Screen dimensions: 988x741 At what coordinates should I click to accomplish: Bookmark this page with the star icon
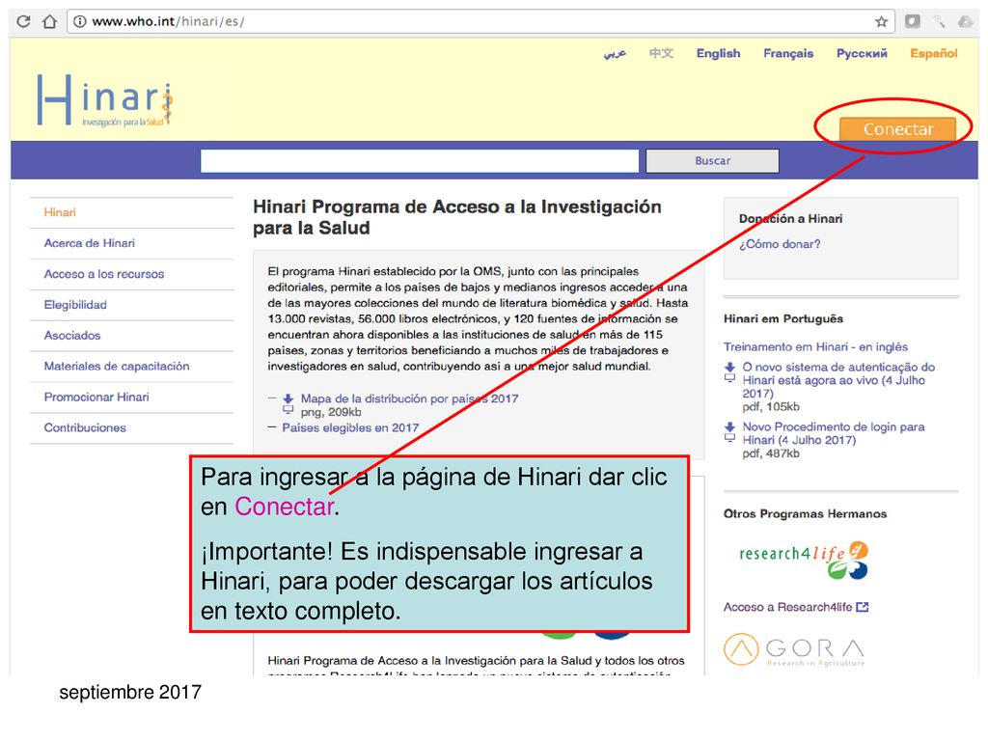(x=881, y=22)
